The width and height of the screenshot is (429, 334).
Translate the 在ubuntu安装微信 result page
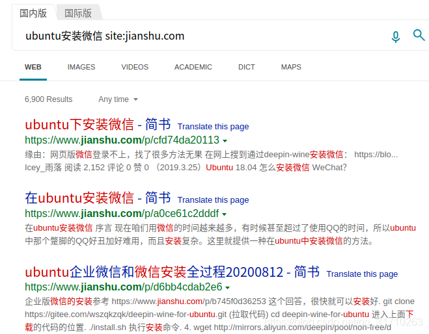[213, 200]
